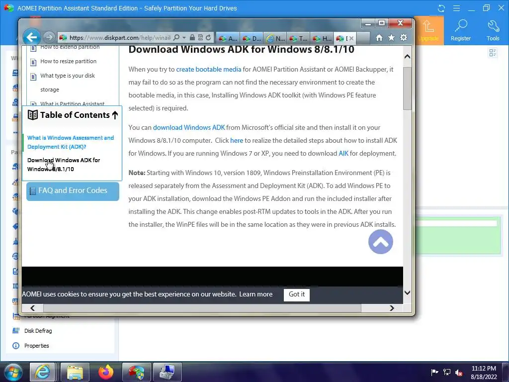Click the vertical scrollbar thumb of page

point(408,89)
